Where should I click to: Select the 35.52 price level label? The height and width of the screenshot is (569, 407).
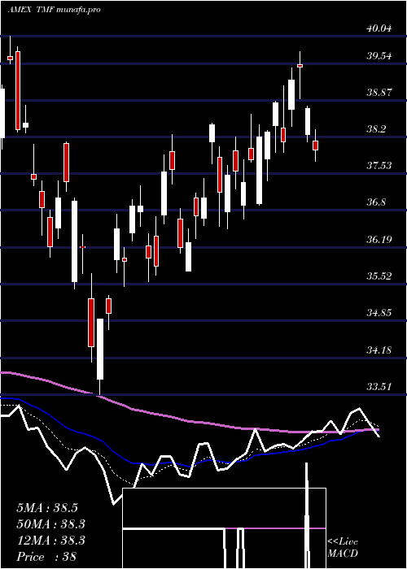click(x=379, y=276)
